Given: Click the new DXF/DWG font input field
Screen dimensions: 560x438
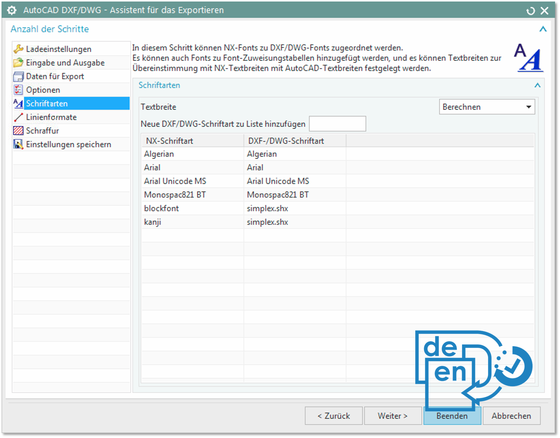Looking at the screenshot, I should point(337,124).
